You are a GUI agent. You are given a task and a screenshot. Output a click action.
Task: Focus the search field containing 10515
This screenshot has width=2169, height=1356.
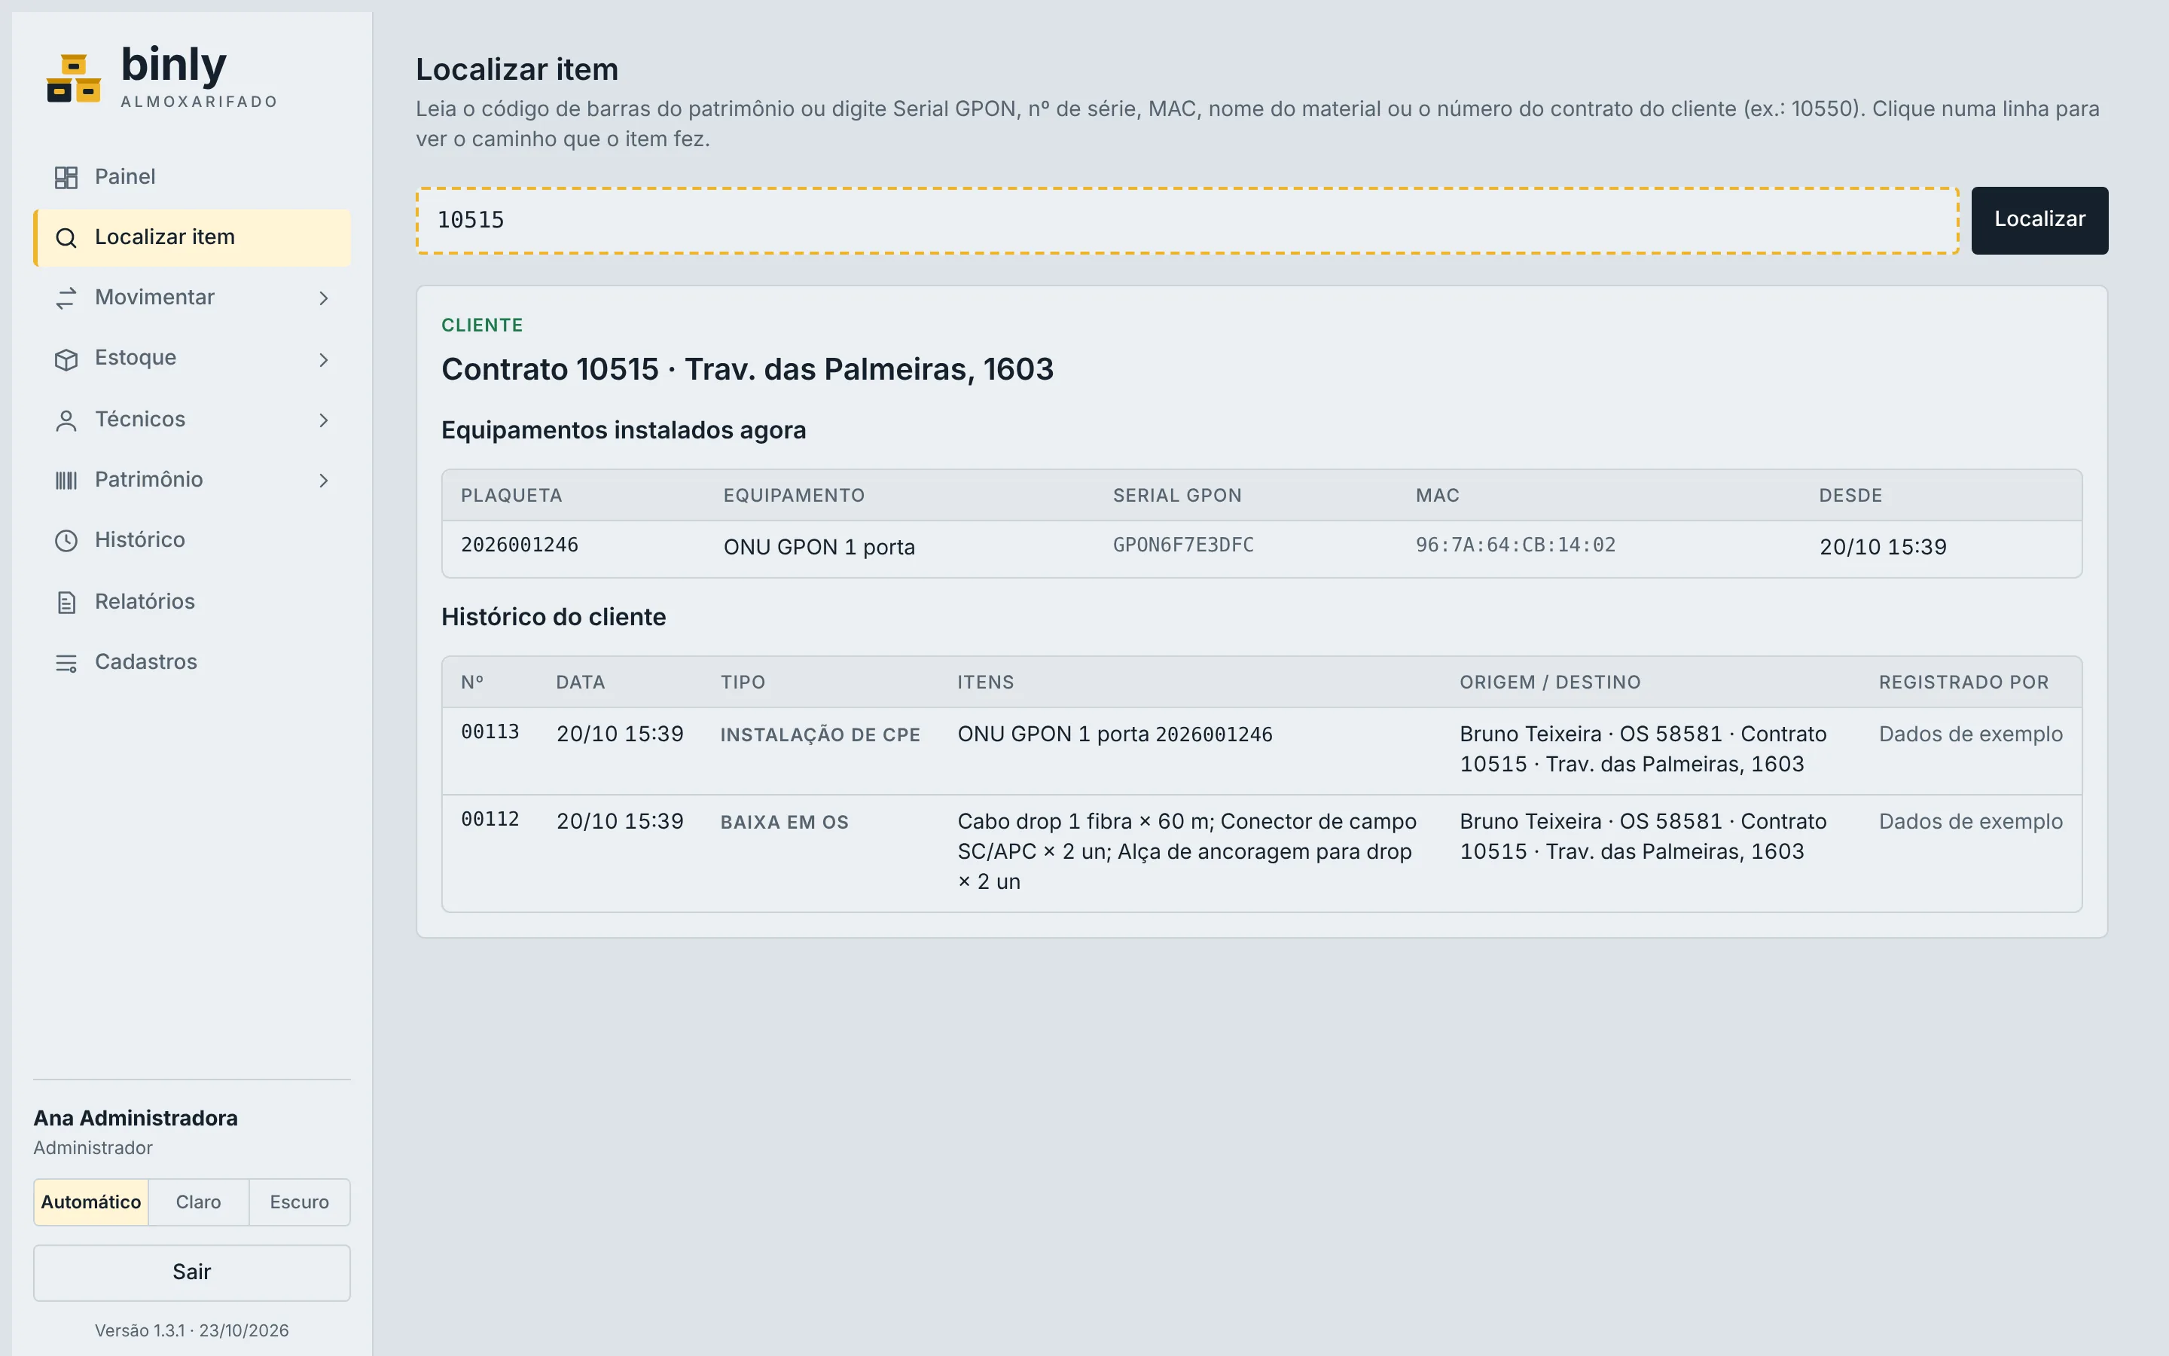(1187, 221)
